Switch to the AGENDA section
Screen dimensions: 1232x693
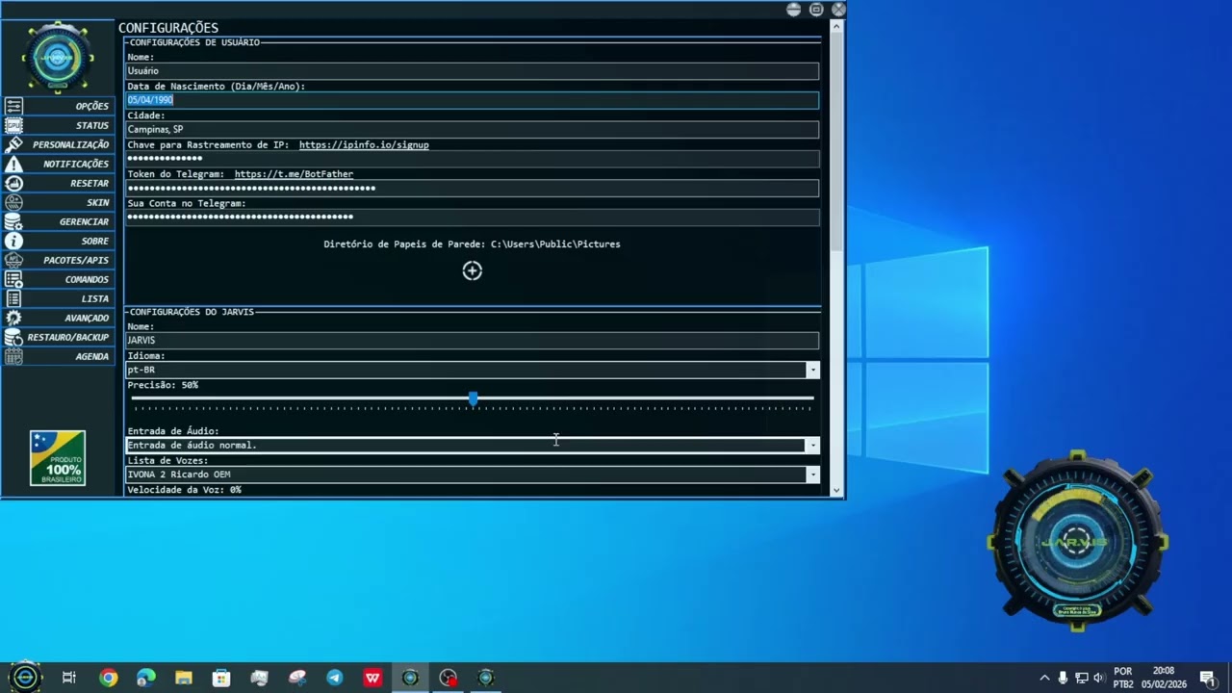58,356
